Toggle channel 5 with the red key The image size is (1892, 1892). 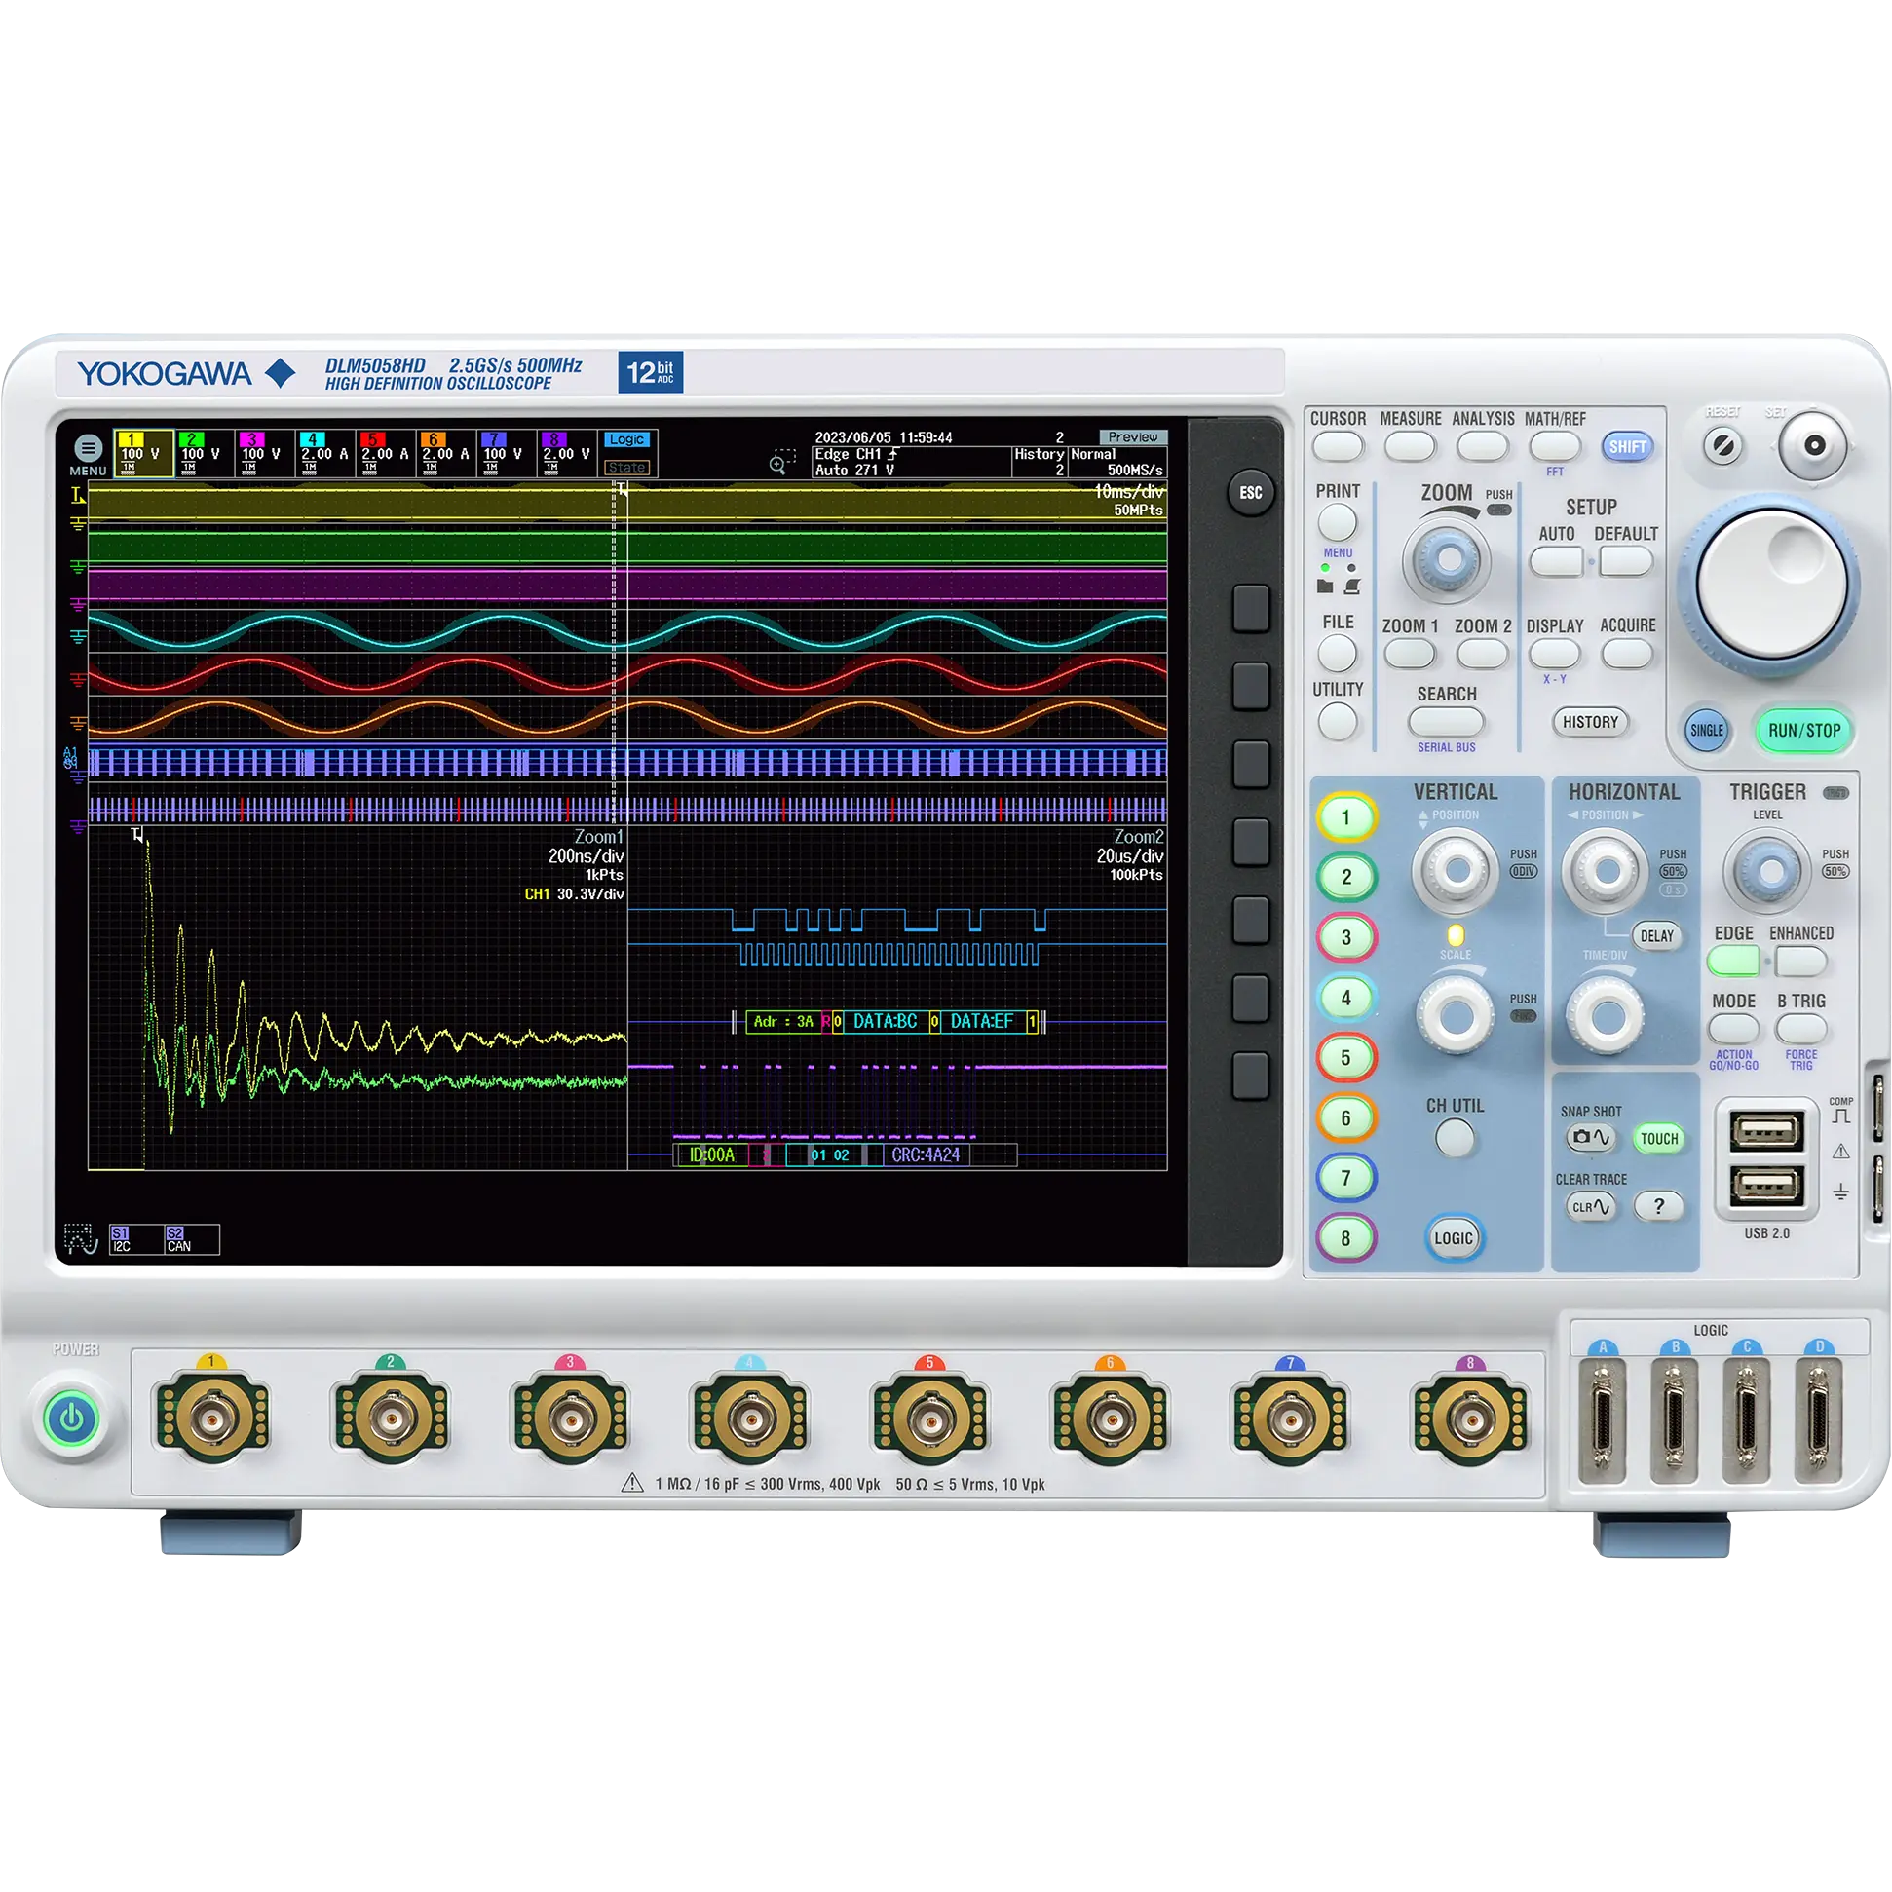1346,1058
